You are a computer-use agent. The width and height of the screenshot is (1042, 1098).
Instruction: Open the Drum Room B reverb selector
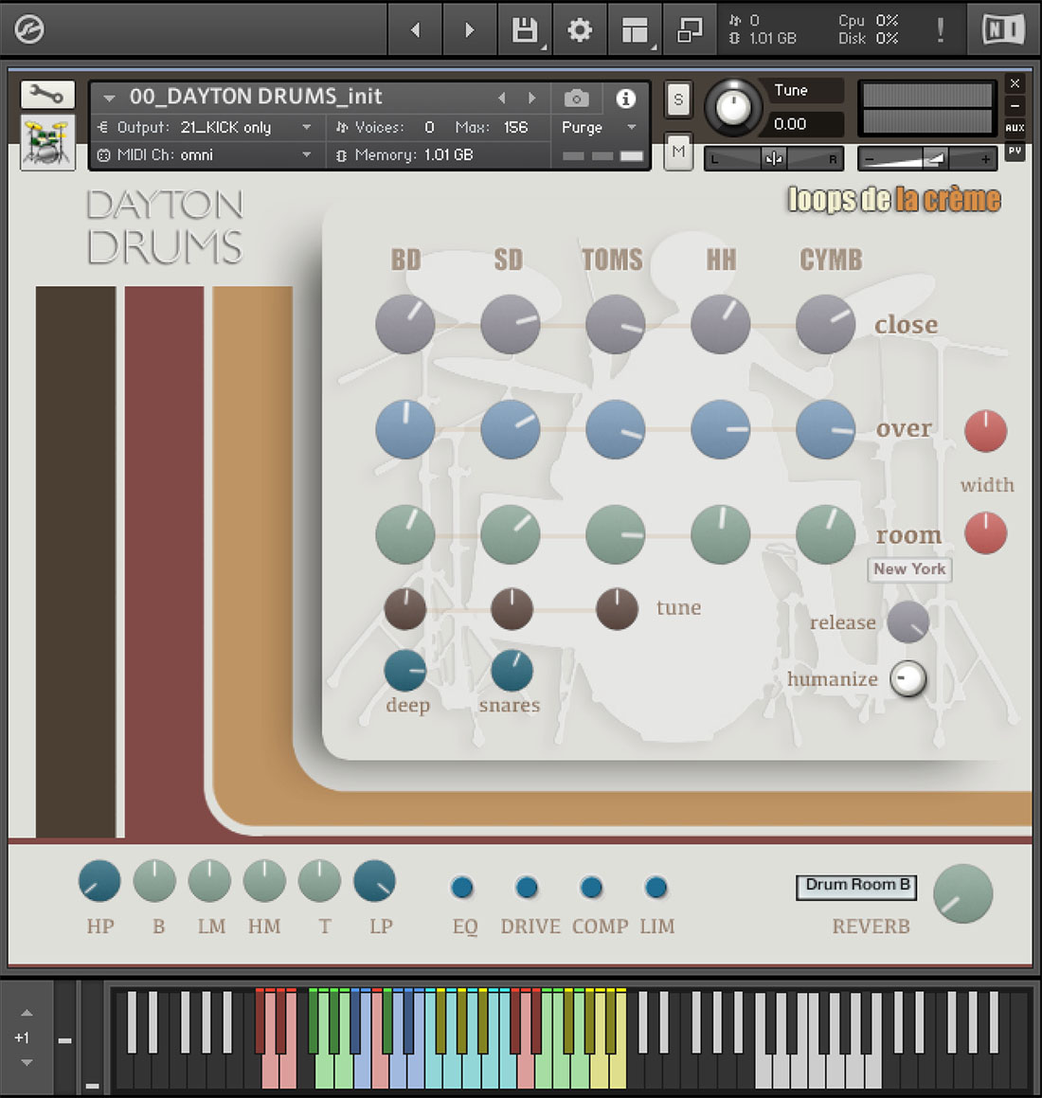point(856,887)
